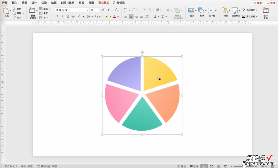Expand the Shape Outline (形状轮廓) dropdown arrow

257,16
